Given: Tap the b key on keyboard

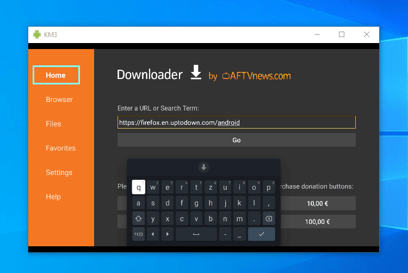Looking at the screenshot, I should [x=211, y=219].
